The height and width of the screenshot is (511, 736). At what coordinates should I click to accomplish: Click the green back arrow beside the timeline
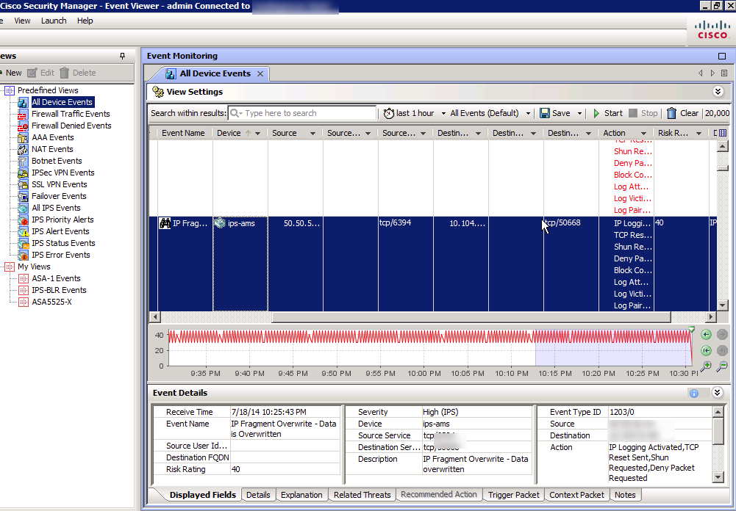[x=707, y=335]
